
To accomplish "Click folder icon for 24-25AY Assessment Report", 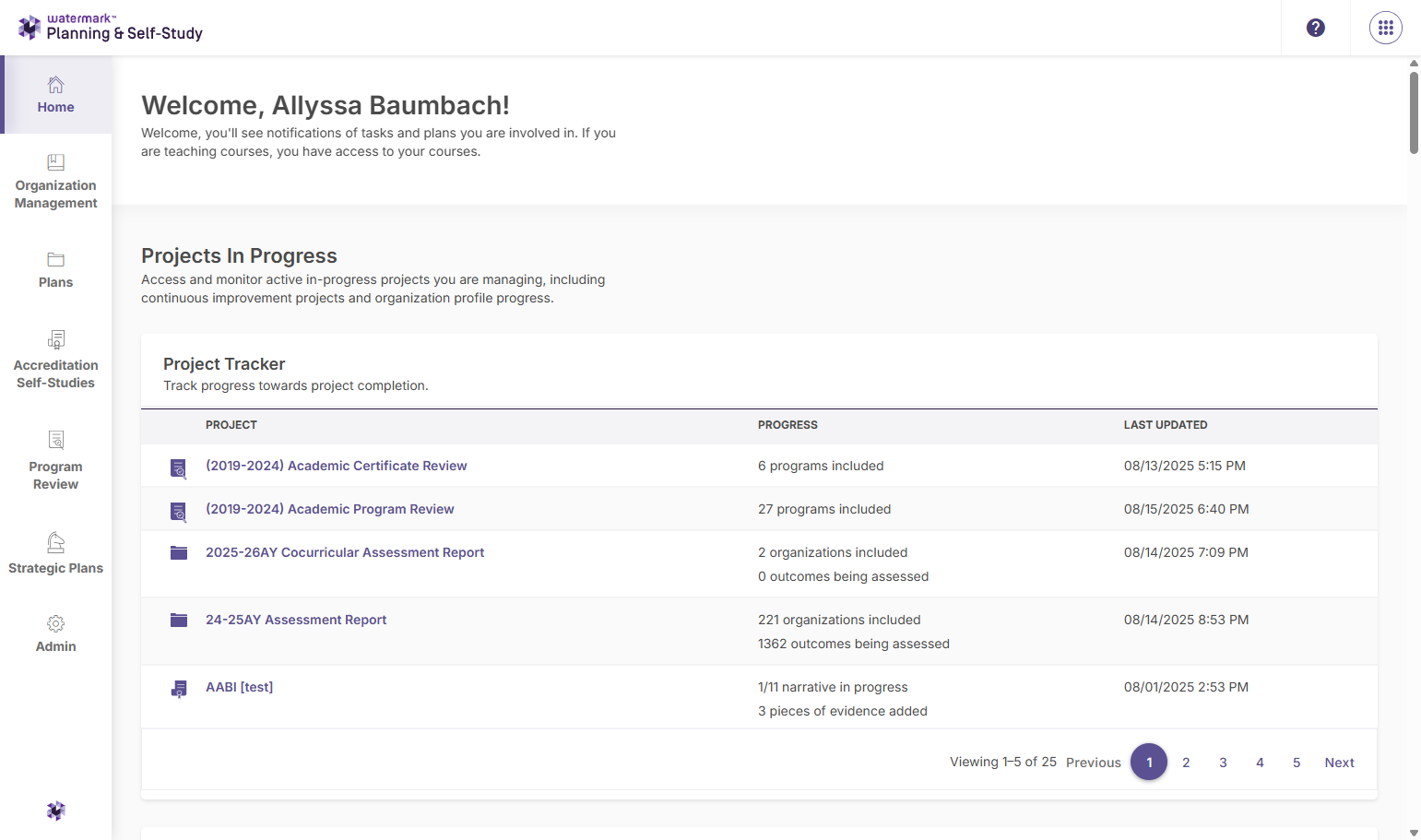I will (179, 621).
